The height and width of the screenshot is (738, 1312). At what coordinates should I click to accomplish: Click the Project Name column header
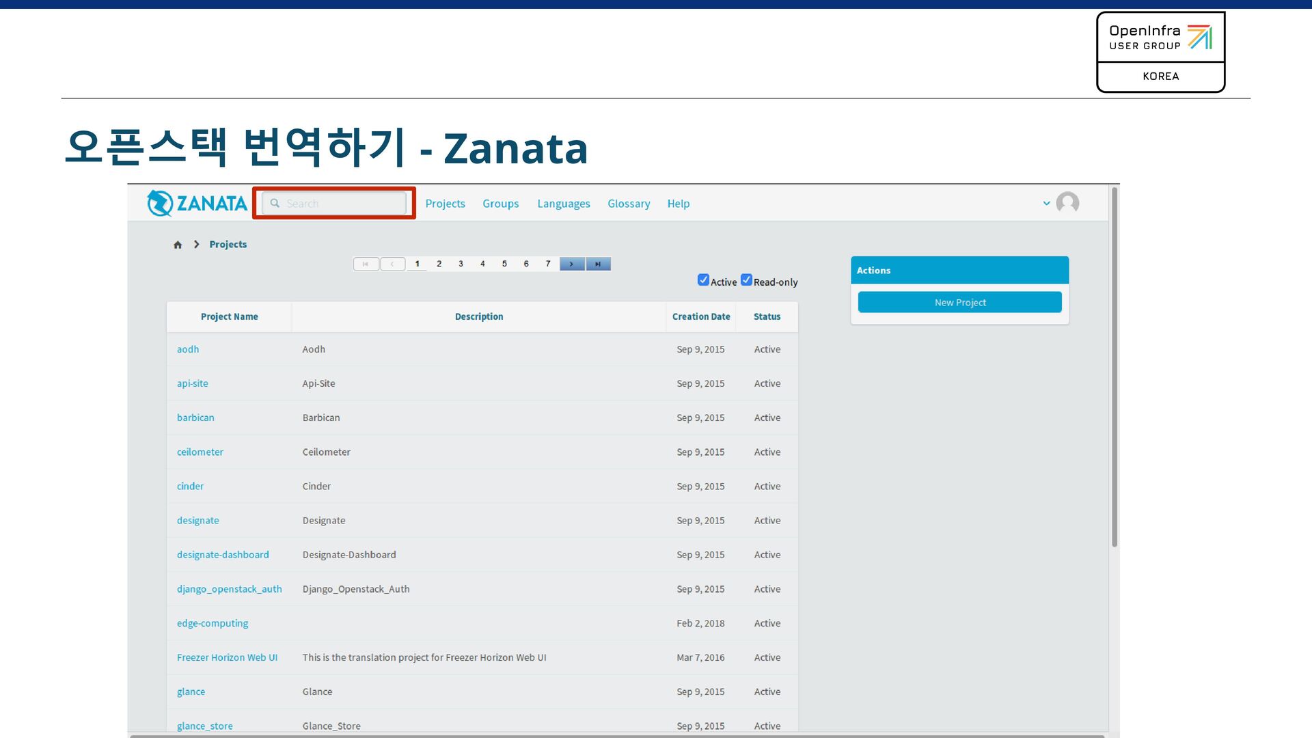(229, 316)
